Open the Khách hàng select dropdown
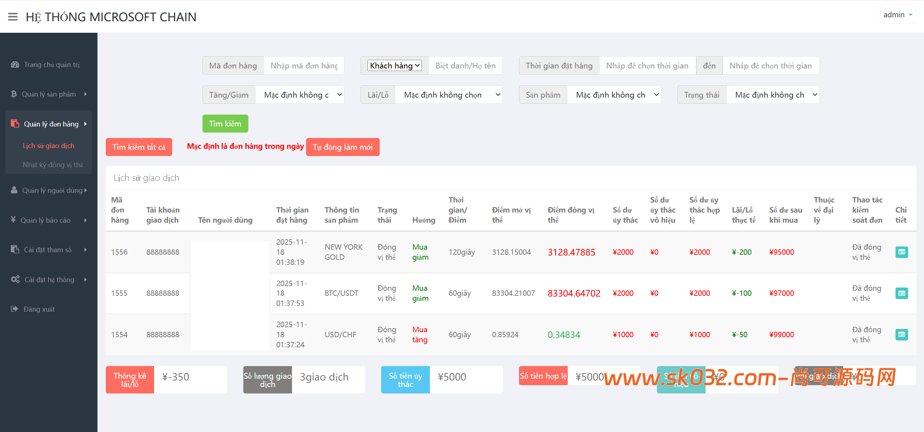This screenshot has width=924, height=432. click(395, 66)
